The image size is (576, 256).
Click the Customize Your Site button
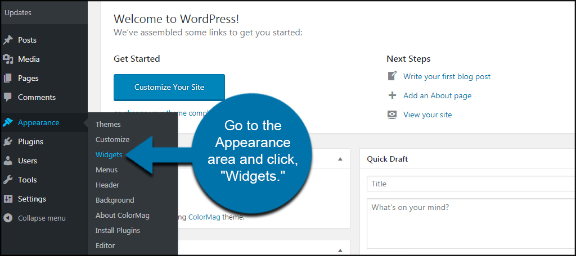click(x=169, y=87)
